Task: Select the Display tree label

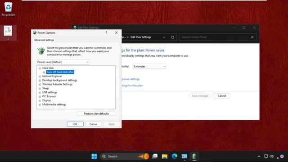Action: 46,100
